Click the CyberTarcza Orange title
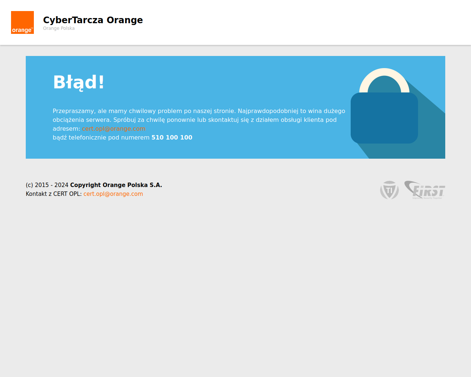The height and width of the screenshot is (377, 471). tap(93, 20)
